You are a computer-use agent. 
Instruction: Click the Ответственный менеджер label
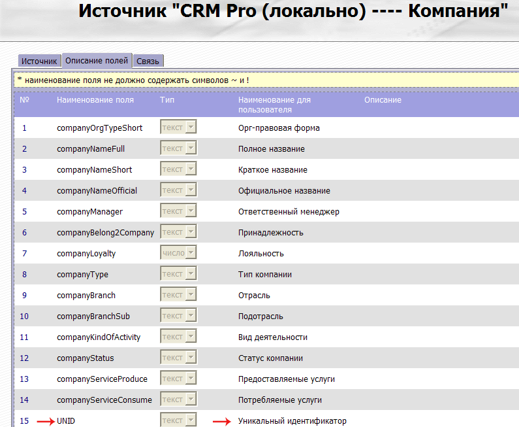[x=289, y=211]
